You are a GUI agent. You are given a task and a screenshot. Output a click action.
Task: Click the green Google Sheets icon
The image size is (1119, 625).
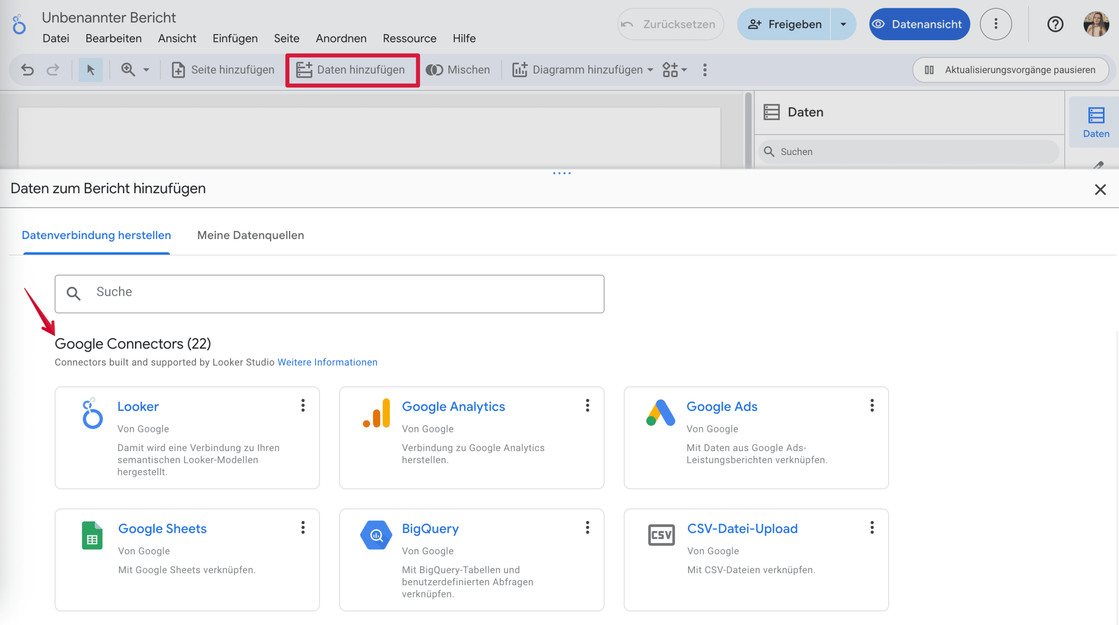pos(92,535)
